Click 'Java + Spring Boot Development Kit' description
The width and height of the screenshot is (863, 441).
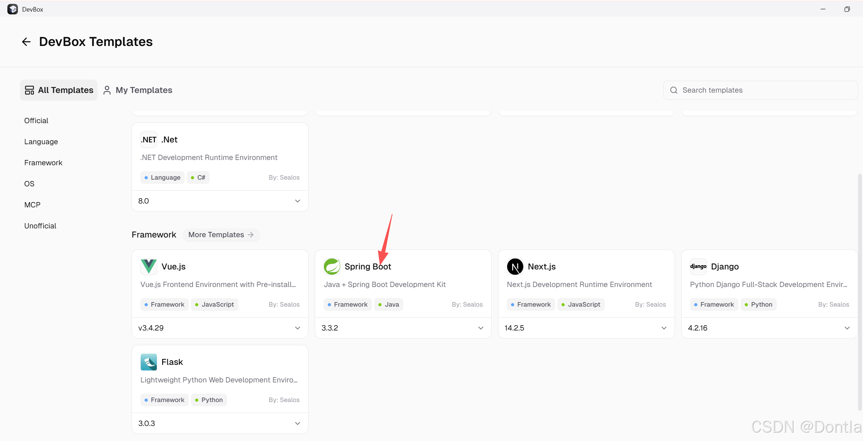pyautogui.click(x=385, y=285)
